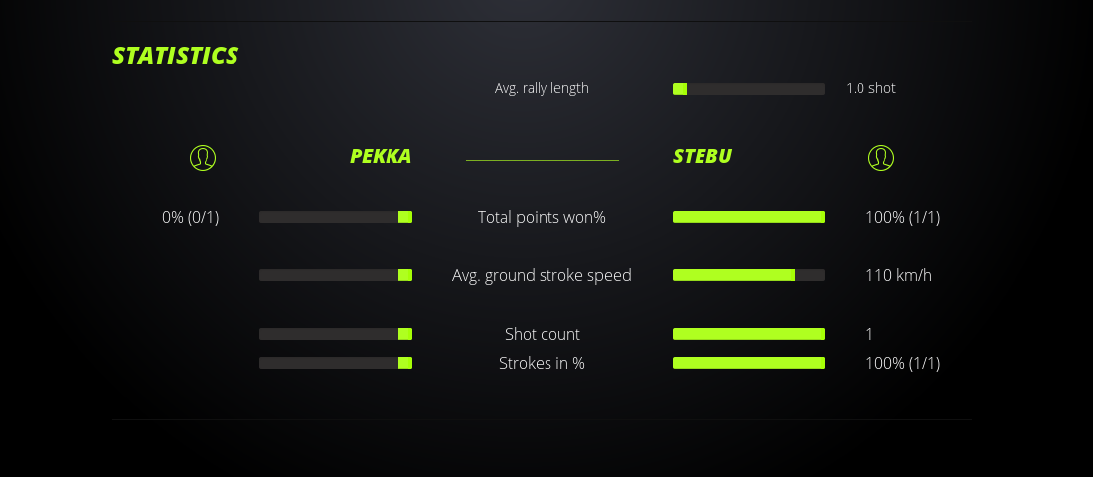Click the Shot count label
This screenshot has height=477, width=1093.
click(542, 334)
